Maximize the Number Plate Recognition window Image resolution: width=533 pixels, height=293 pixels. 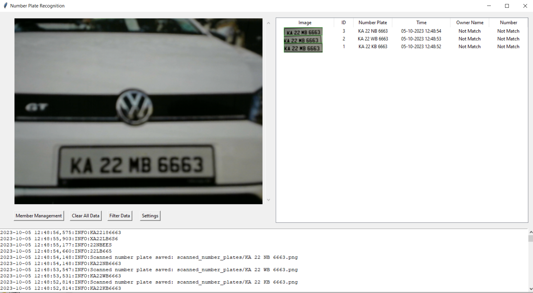pyautogui.click(x=507, y=6)
